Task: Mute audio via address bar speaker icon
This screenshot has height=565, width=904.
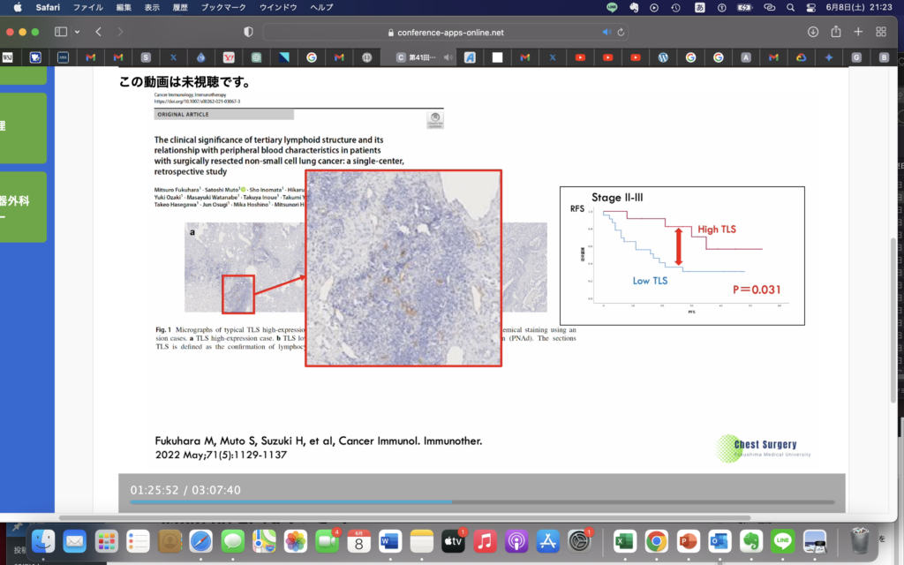Action: pos(606,32)
